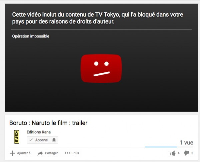Click the dislike count number 2
The width and height of the screenshot is (200, 162).
tap(192, 153)
